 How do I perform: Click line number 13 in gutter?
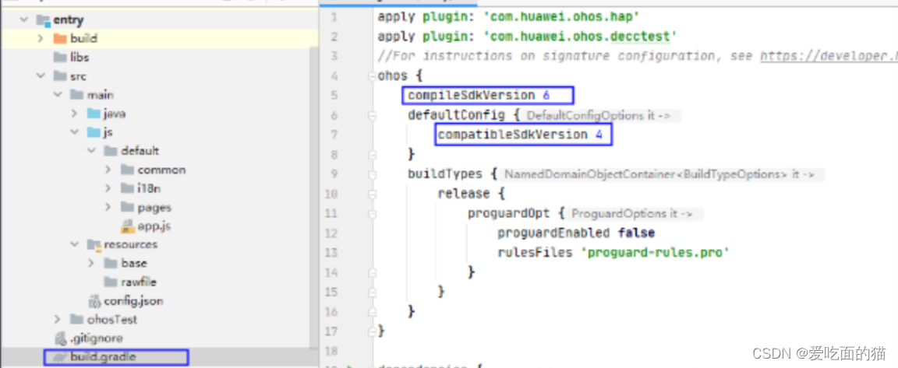pyautogui.click(x=331, y=252)
